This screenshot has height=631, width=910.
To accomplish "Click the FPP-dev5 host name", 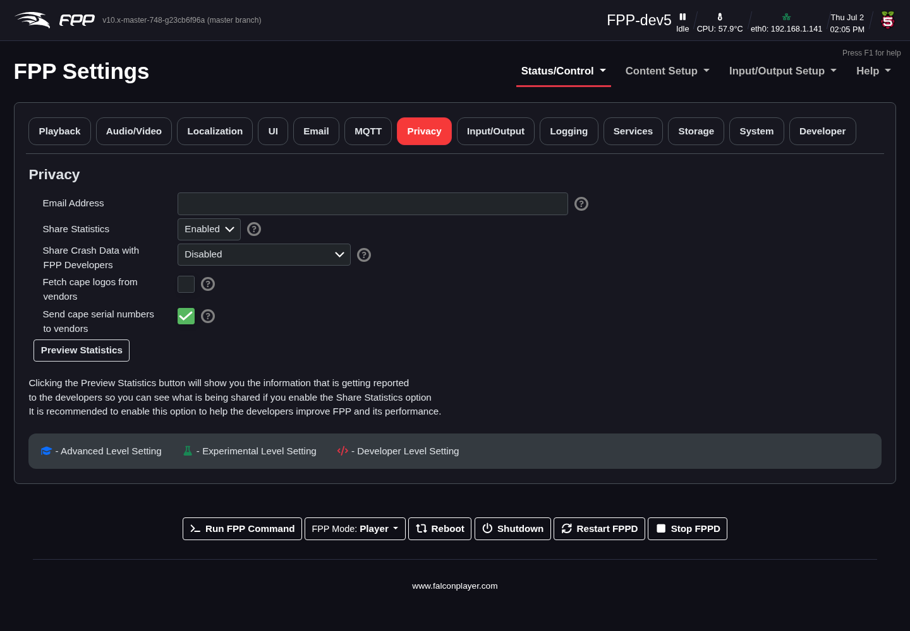I will pyautogui.click(x=639, y=20).
